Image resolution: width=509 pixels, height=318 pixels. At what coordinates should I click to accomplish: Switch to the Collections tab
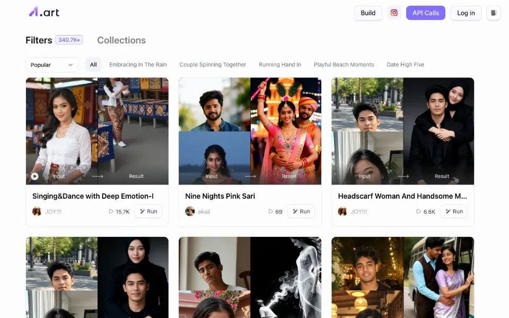click(x=121, y=40)
